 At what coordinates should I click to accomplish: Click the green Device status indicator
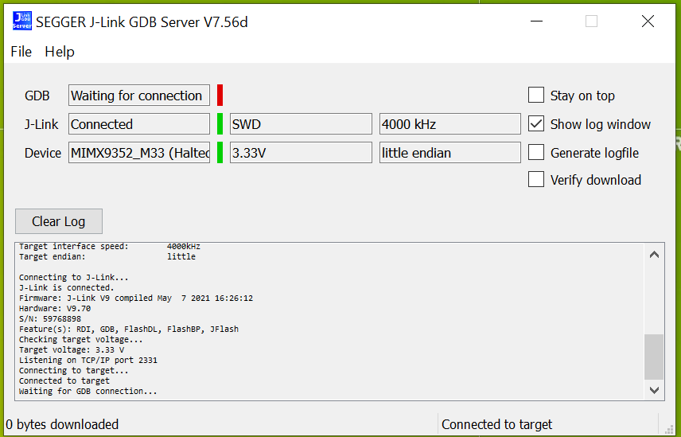[x=220, y=153]
